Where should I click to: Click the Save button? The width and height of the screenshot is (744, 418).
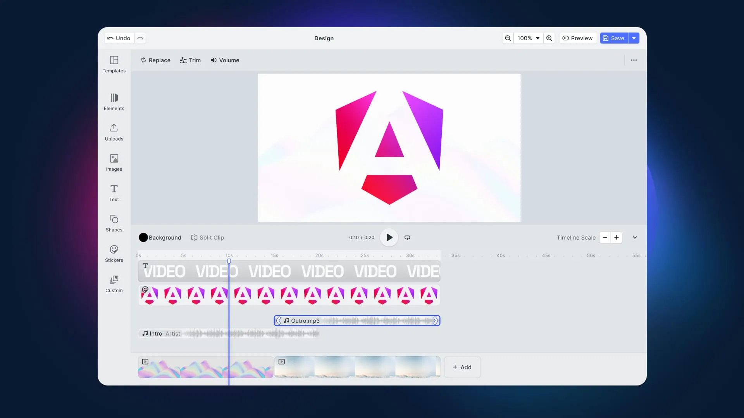pos(614,38)
